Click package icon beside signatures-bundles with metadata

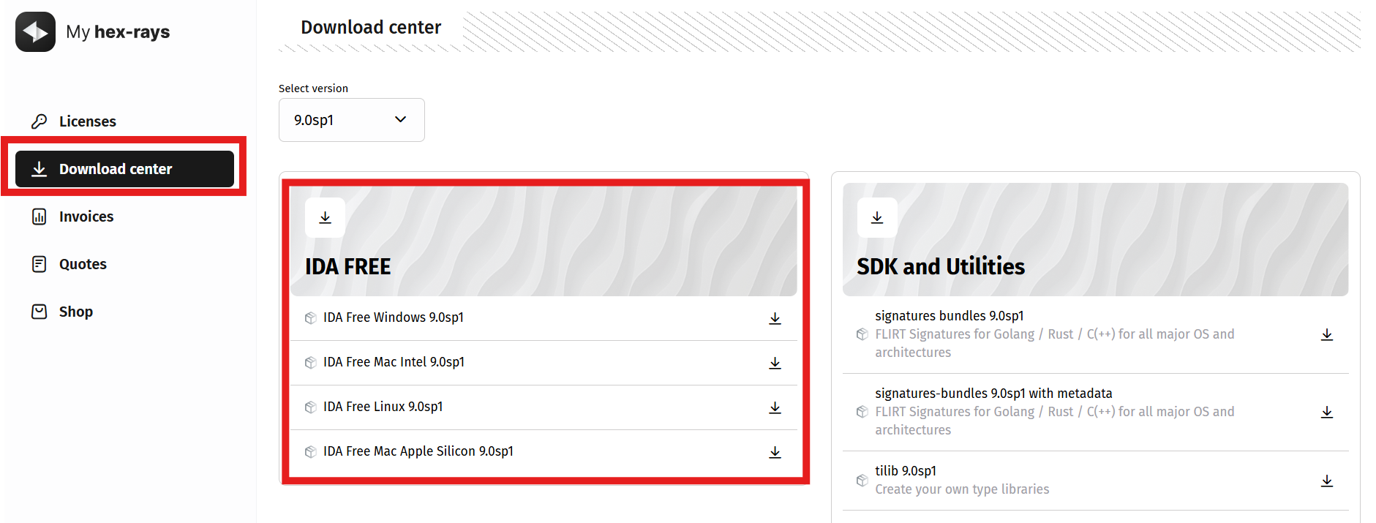click(862, 412)
